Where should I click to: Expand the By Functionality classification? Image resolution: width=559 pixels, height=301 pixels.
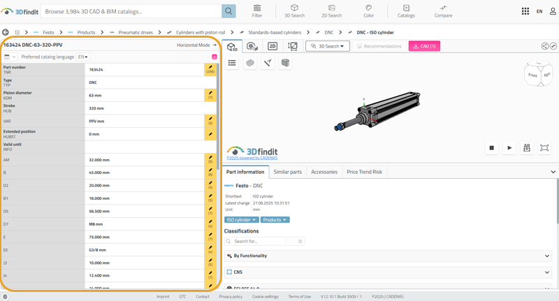click(389, 256)
